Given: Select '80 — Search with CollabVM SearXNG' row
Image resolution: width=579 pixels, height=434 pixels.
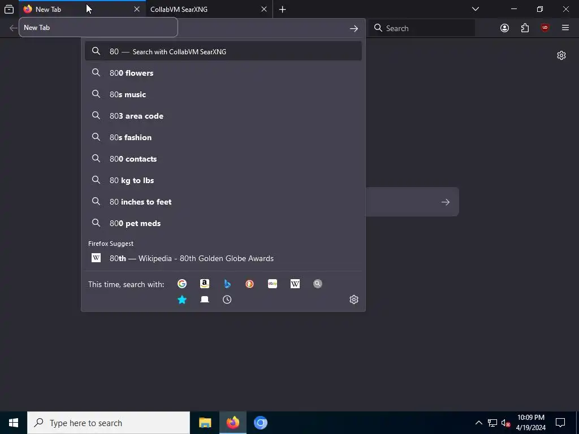Looking at the screenshot, I should 223,51.
